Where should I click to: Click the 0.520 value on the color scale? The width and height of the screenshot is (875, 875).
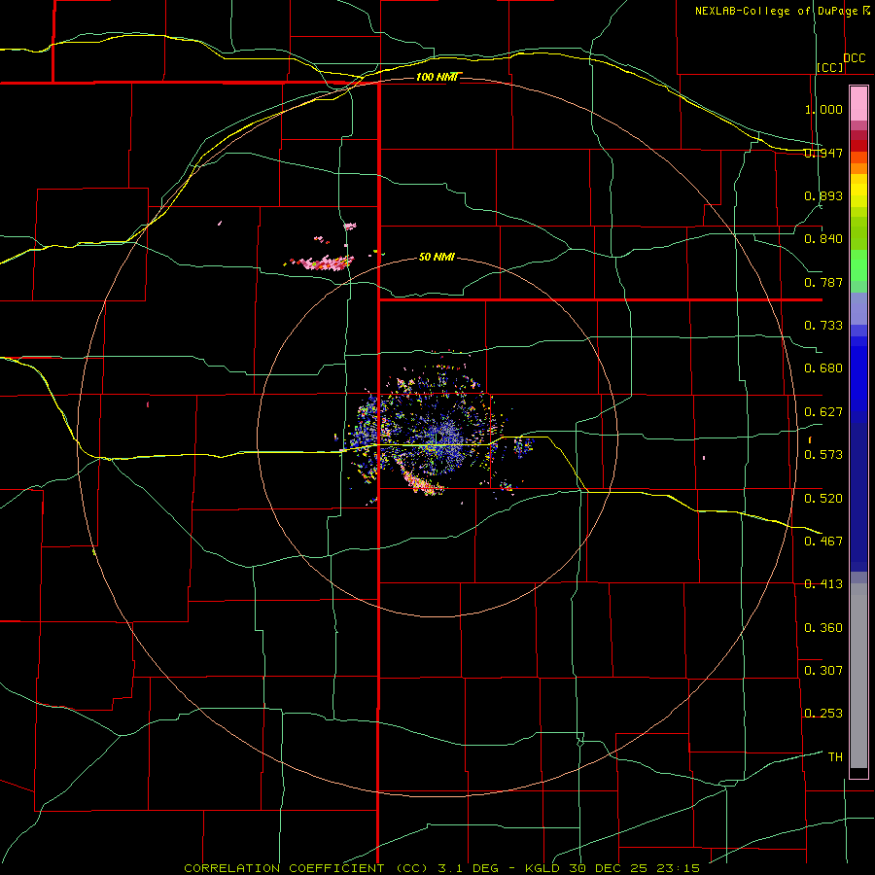[823, 499]
